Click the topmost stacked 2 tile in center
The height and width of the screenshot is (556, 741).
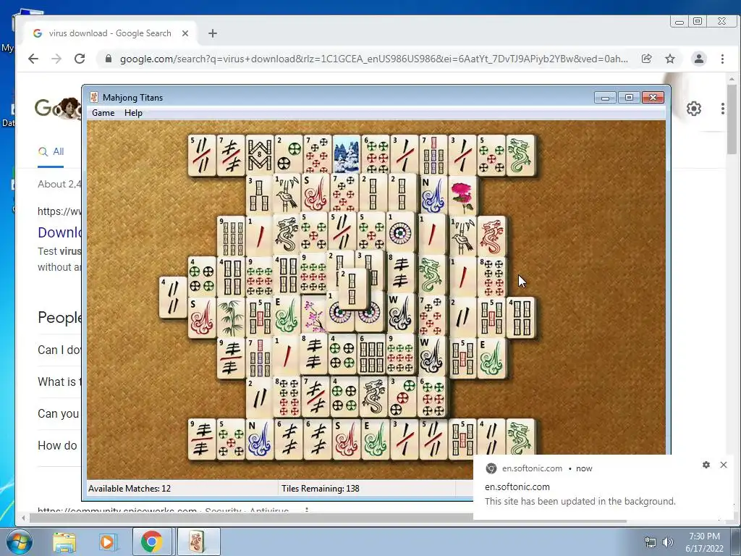352,290
